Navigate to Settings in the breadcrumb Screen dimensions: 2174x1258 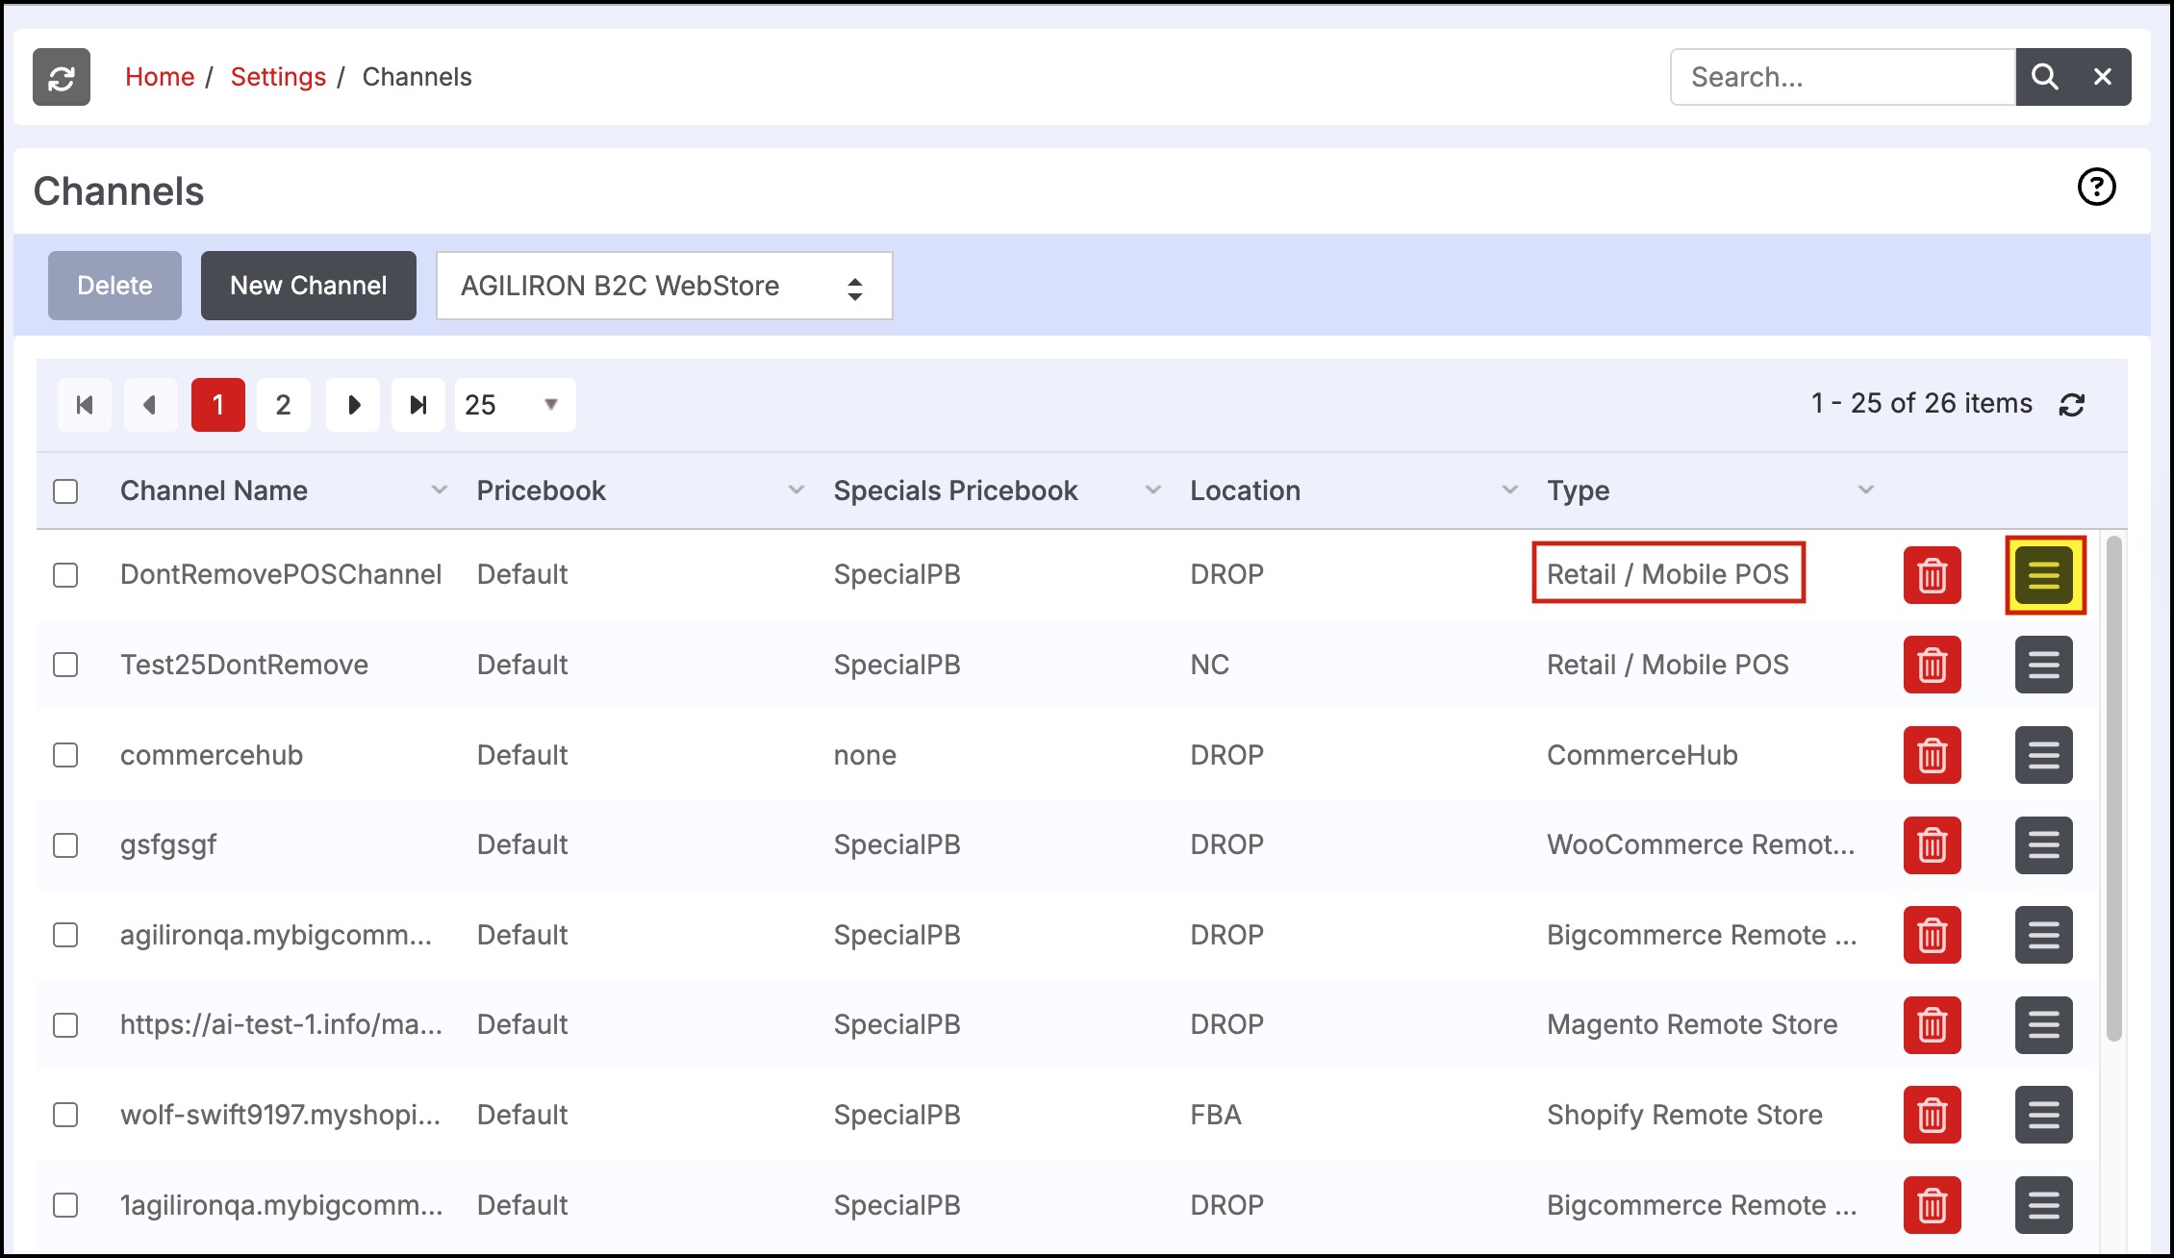[x=278, y=77]
